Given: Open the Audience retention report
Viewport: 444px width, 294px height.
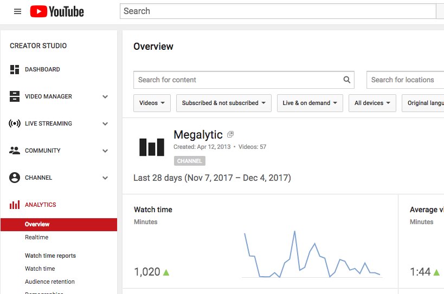Looking at the screenshot, I should tap(50, 282).
